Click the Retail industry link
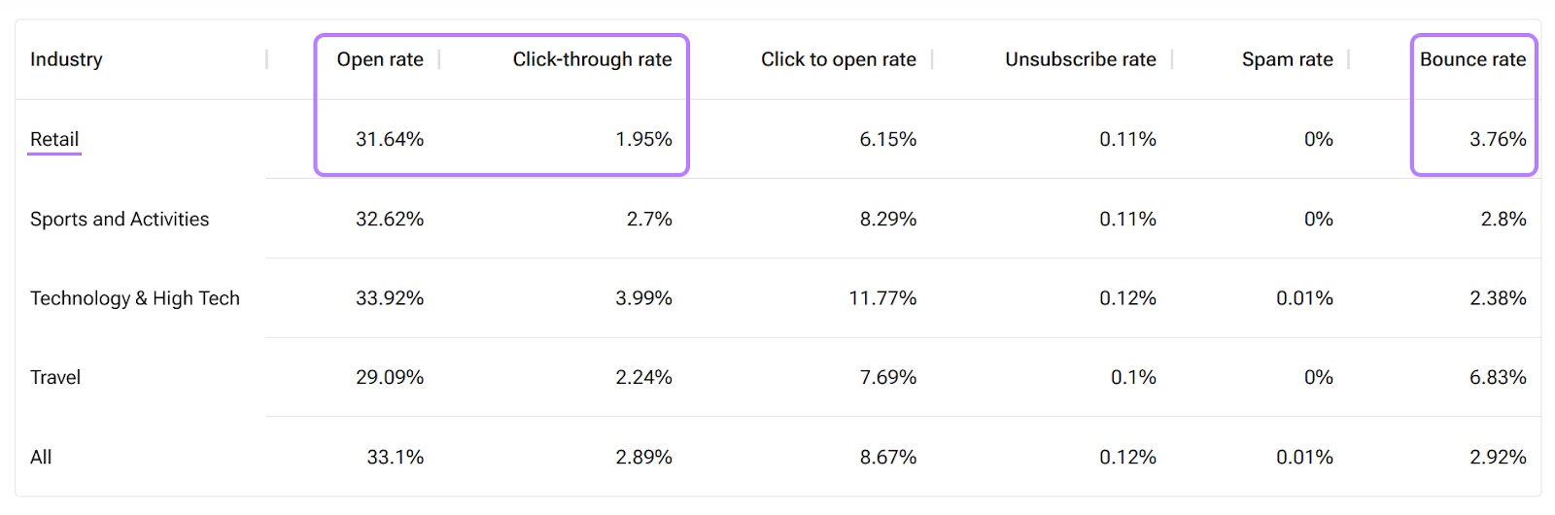This screenshot has width=1555, height=515. [54, 139]
